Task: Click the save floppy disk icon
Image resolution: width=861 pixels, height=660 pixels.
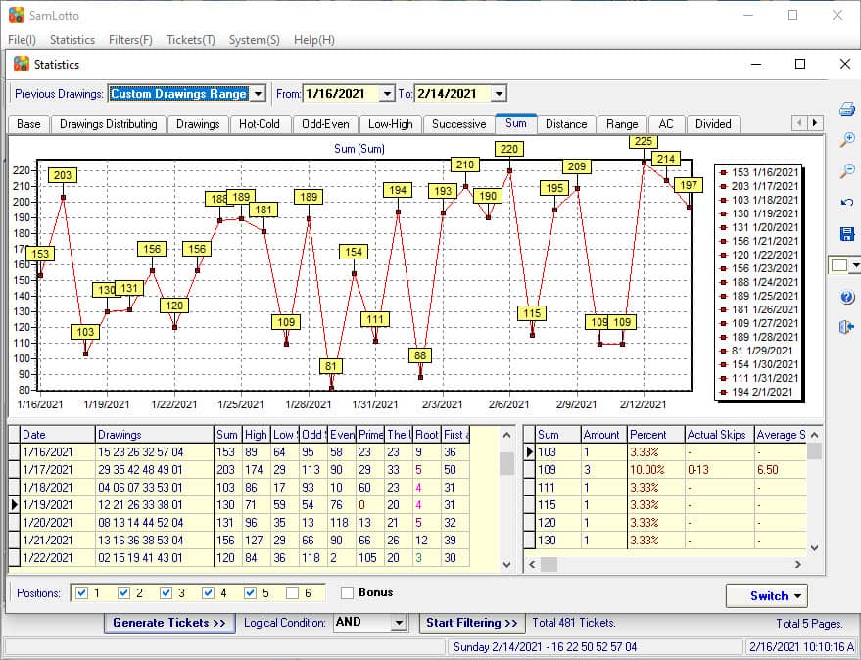Action: (846, 234)
